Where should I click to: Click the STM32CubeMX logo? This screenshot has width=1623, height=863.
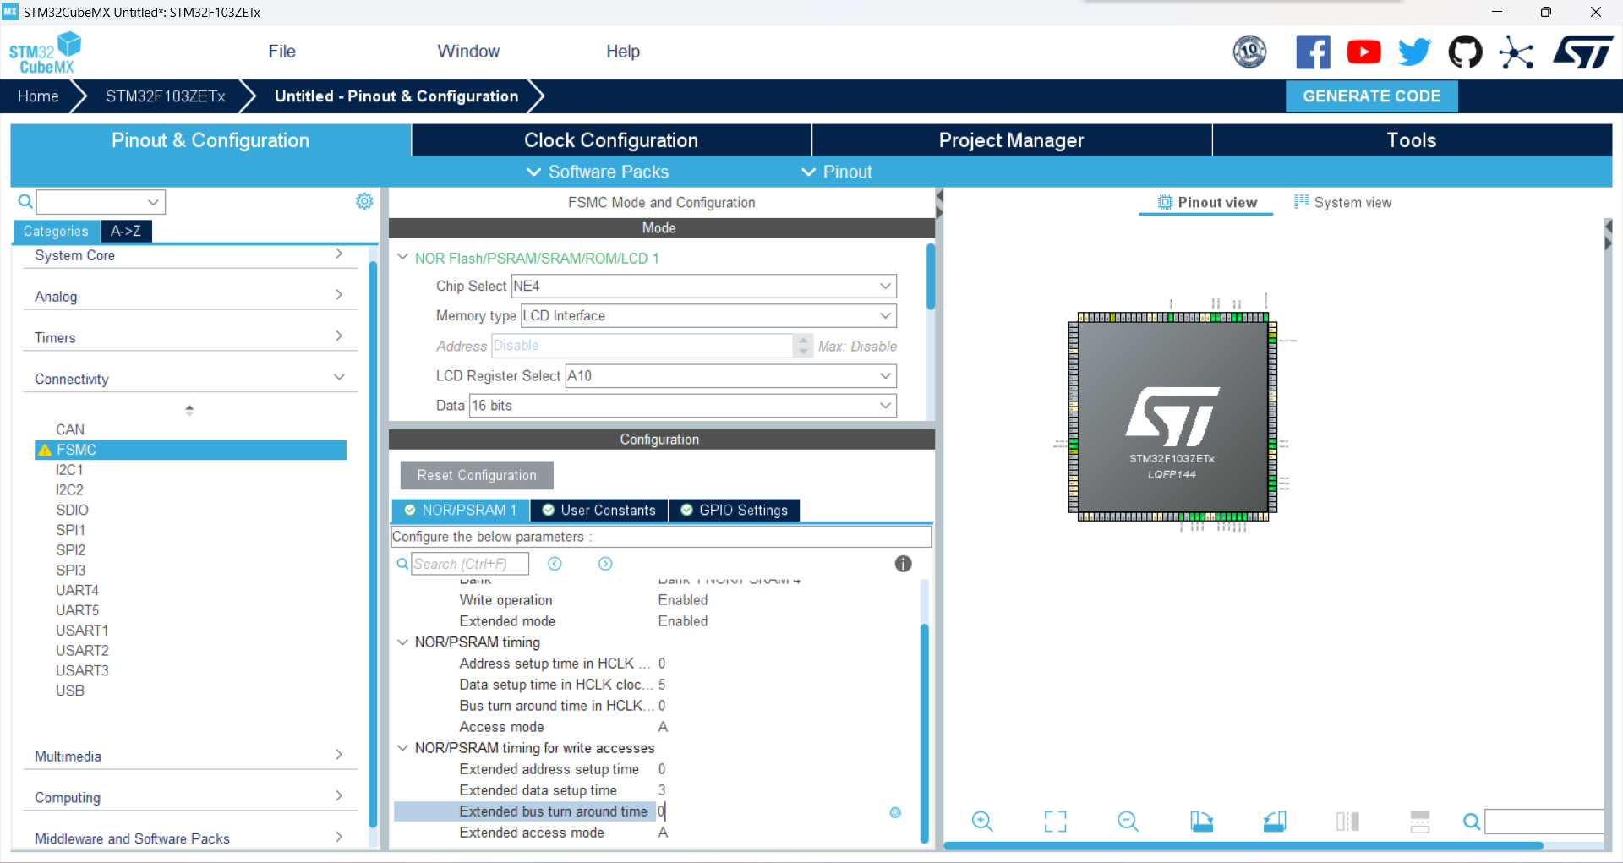[x=45, y=52]
